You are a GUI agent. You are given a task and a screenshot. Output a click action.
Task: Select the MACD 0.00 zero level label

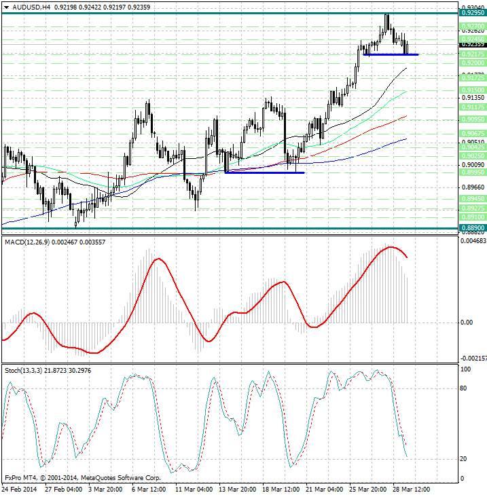(x=467, y=322)
